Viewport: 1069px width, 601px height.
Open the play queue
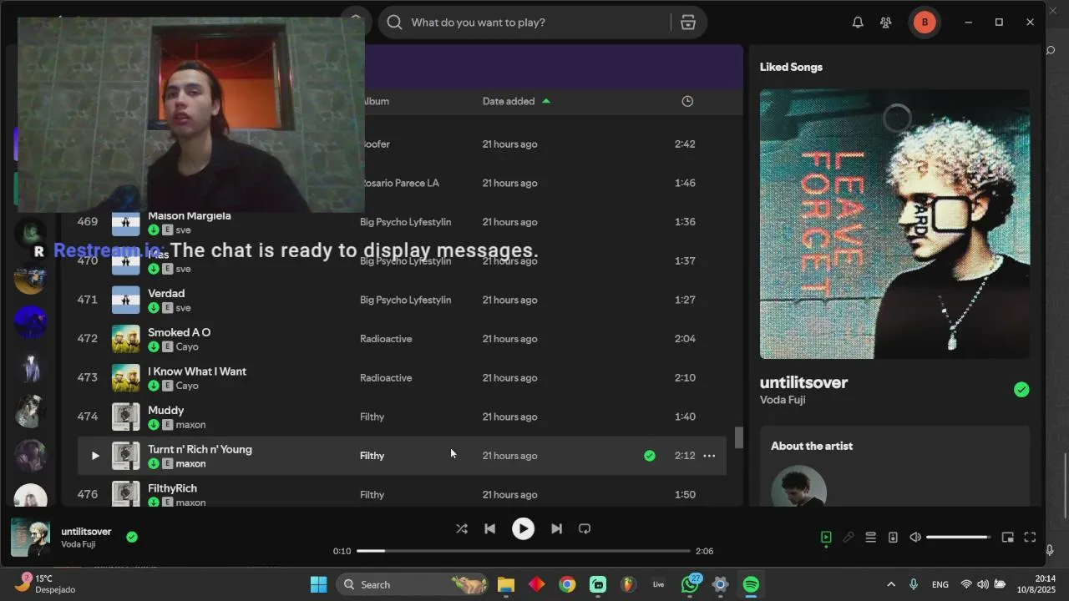pos(870,538)
